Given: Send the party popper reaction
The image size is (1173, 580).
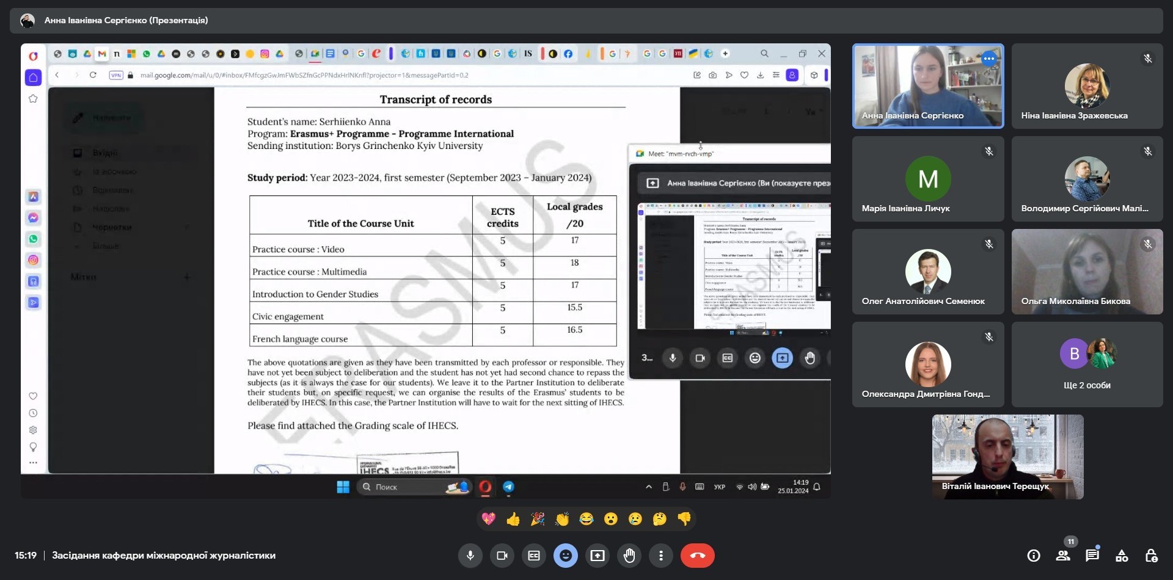Looking at the screenshot, I should [x=538, y=519].
